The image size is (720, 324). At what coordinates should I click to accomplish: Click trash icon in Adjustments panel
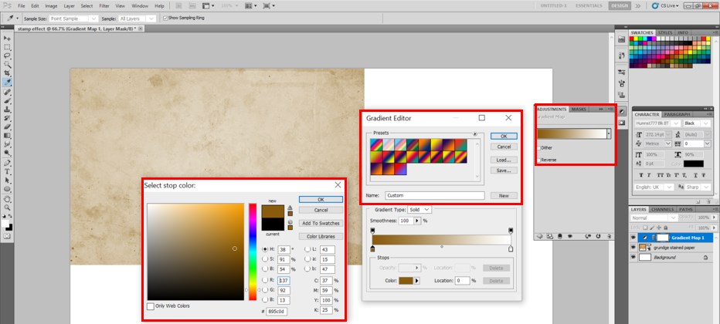[x=610, y=237]
